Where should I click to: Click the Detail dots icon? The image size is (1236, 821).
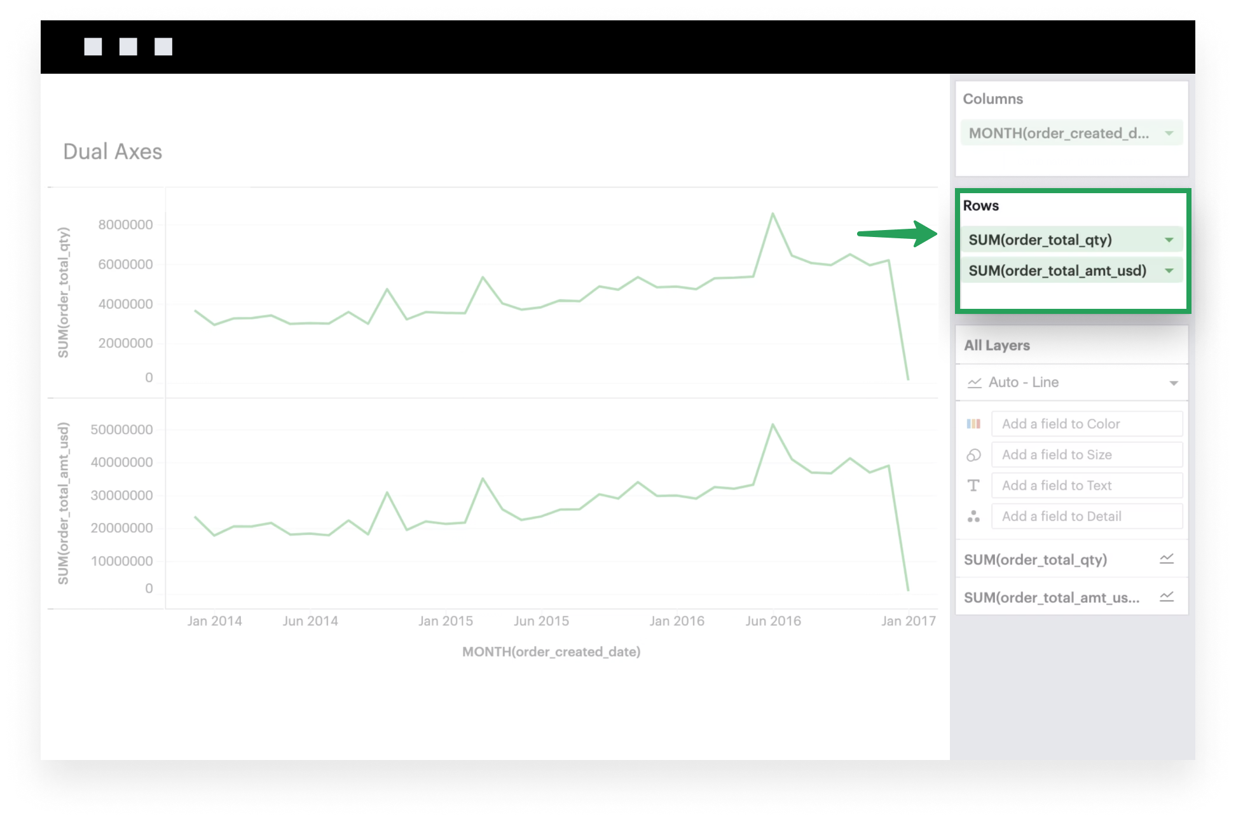(x=973, y=517)
